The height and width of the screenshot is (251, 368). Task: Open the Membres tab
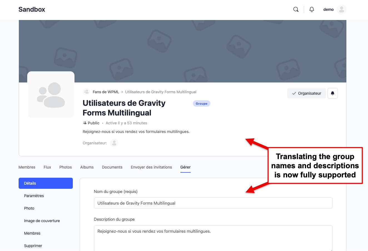click(27, 167)
